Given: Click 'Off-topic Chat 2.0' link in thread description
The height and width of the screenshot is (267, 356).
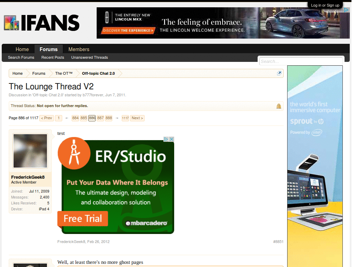Looking at the screenshot, I should point(48,95).
